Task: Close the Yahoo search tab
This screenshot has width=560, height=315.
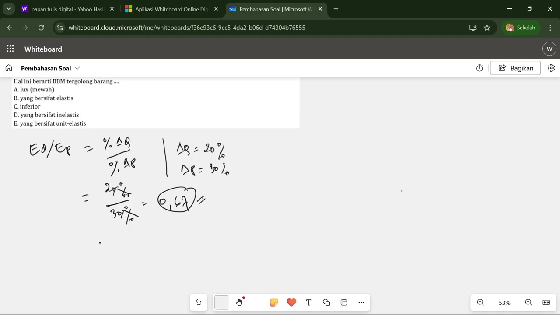Action: click(112, 9)
